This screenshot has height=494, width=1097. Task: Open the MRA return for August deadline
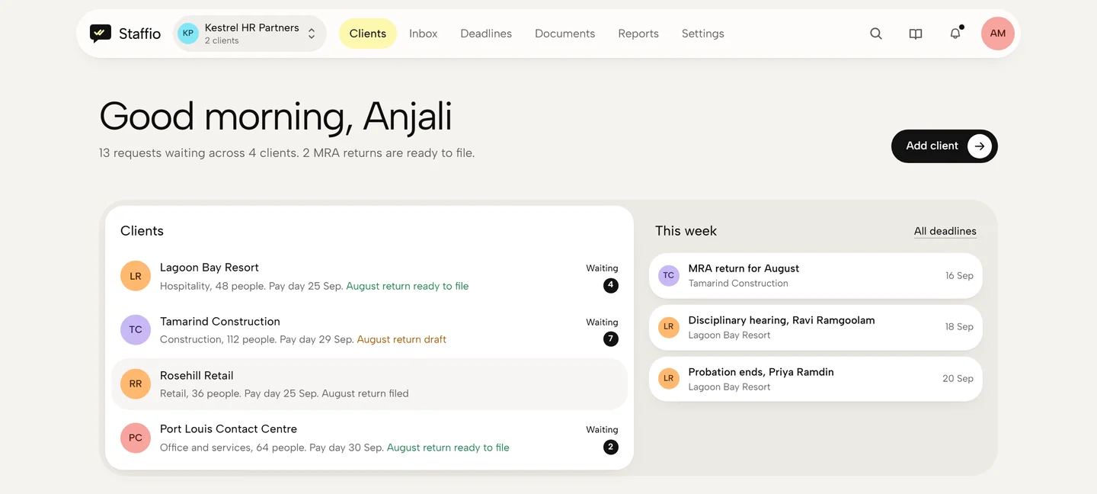[x=816, y=275]
